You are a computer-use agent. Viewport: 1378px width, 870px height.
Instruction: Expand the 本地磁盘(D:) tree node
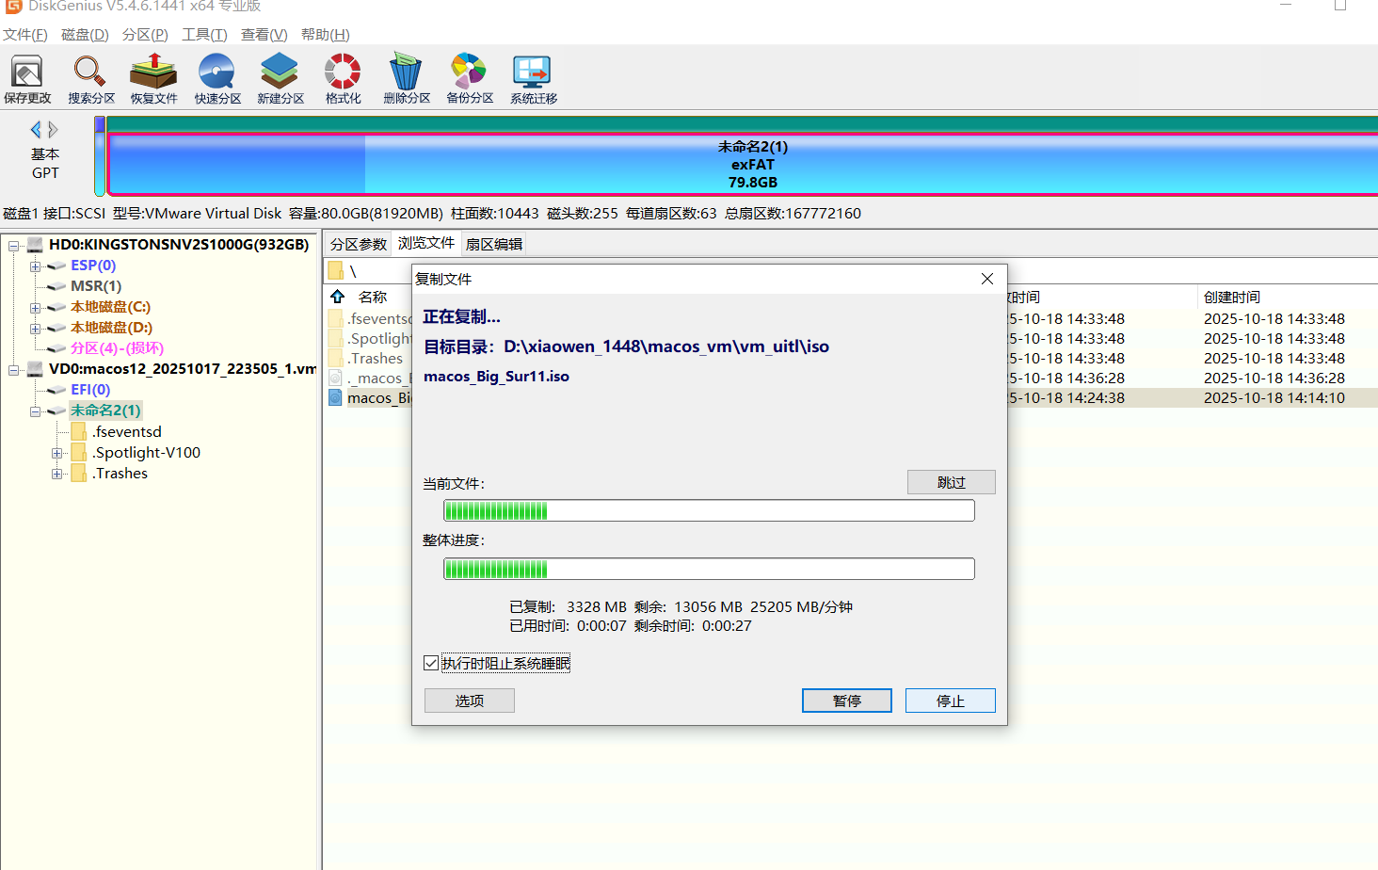pos(35,329)
